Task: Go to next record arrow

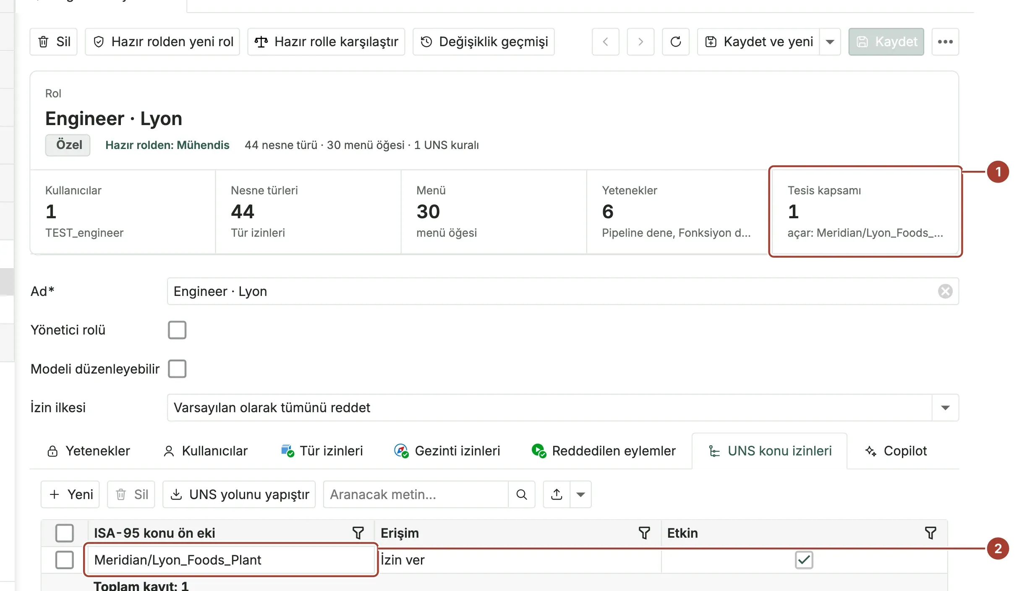Action: [640, 42]
